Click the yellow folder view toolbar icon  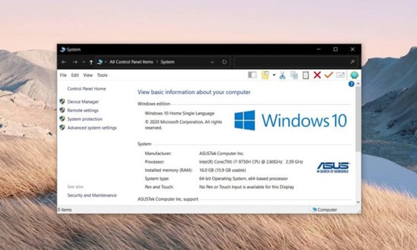(265, 75)
